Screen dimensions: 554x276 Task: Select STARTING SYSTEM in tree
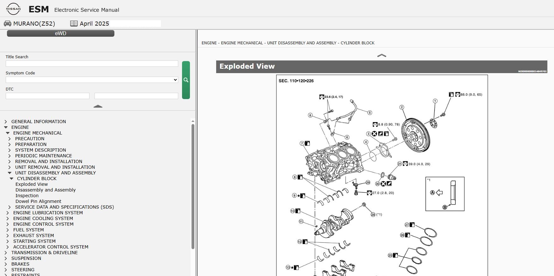(x=34, y=241)
